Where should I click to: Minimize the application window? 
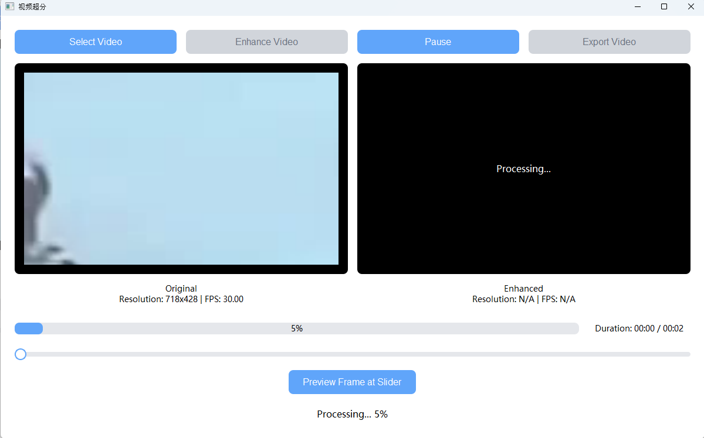(x=638, y=6)
